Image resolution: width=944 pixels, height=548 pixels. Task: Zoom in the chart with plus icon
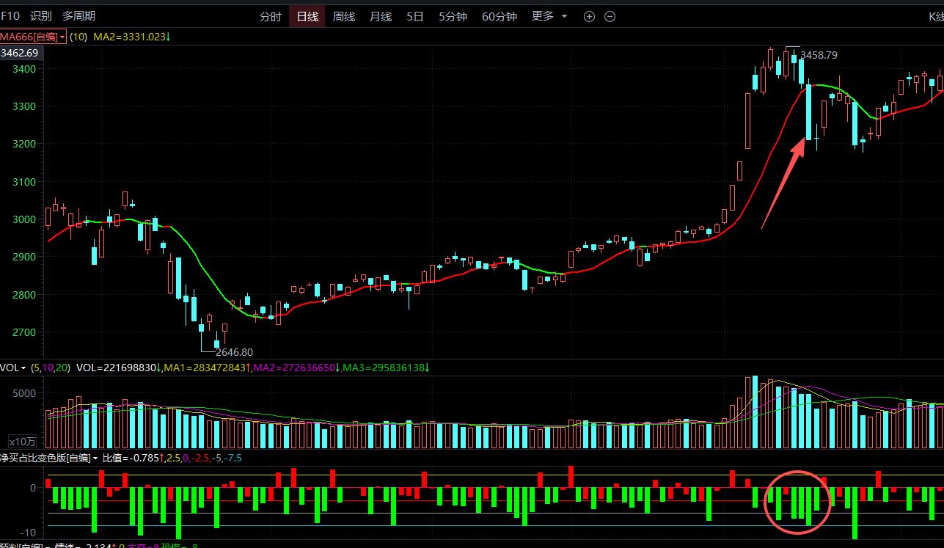tap(589, 17)
